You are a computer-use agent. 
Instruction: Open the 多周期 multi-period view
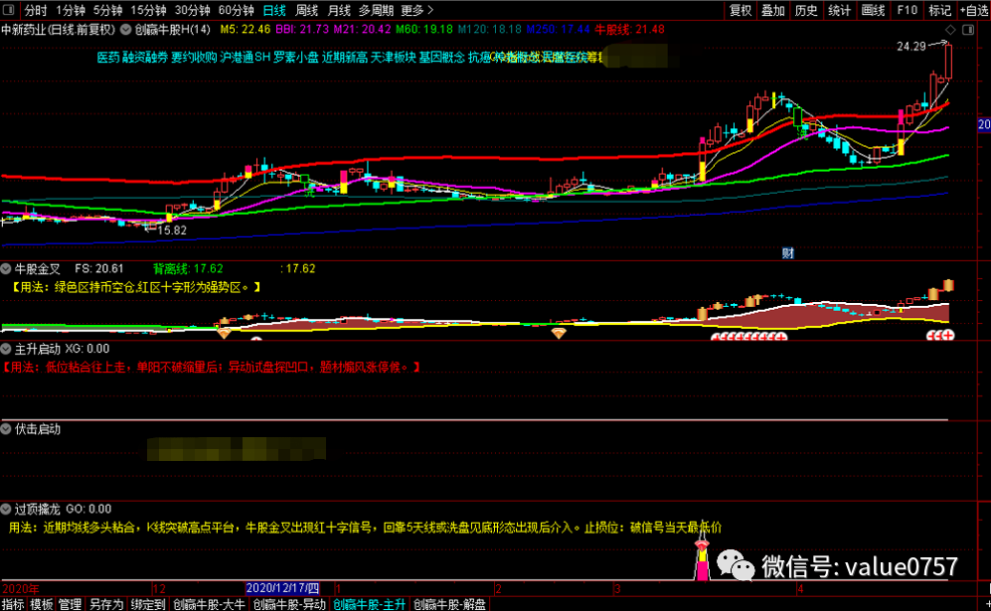[x=376, y=10]
